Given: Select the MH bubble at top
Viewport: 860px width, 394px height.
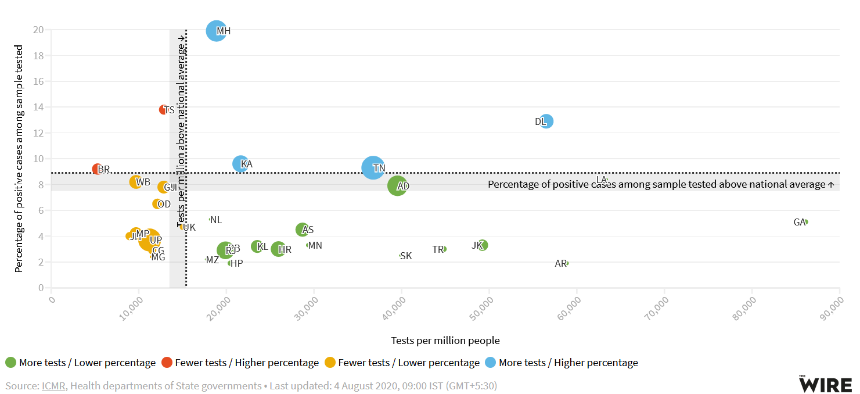Looking at the screenshot, I should point(216,31).
